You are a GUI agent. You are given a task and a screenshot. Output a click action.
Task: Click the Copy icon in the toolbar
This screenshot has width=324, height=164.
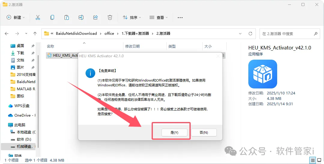tap(52, 17)
